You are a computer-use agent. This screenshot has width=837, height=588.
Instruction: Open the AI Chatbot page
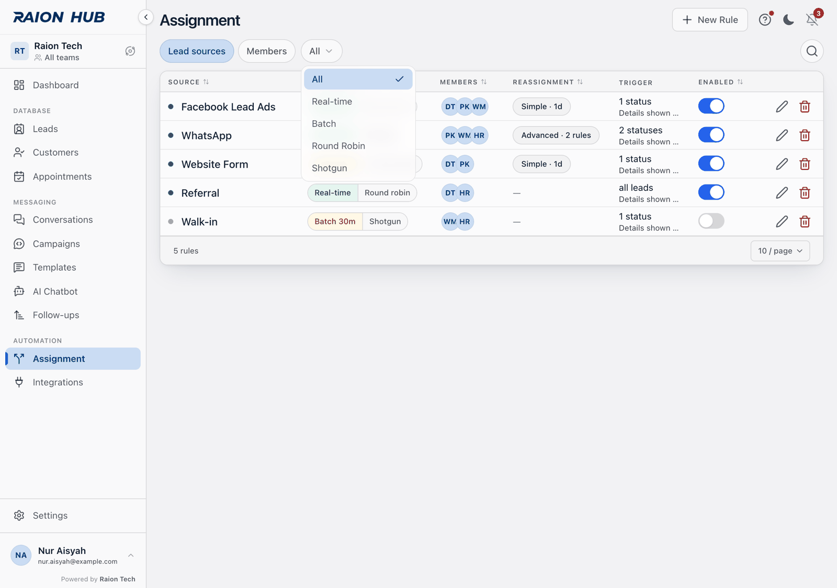pyautogui.click(x=73, y=292)
